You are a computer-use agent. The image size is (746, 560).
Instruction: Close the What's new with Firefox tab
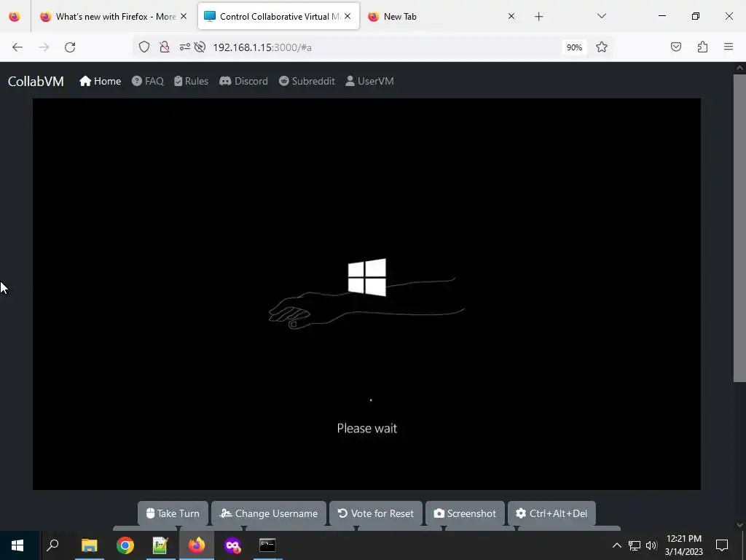(x=184, y=16)
